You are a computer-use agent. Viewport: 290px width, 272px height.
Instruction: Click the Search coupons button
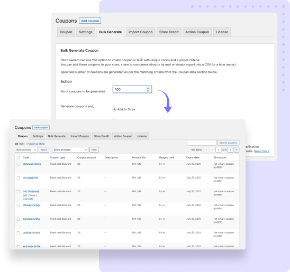point(229,143)
